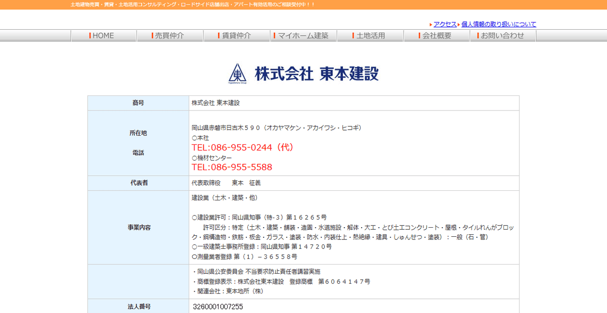Screen dimensions: 607x313
Task: Open the 売買仲介 navigation tab
Action: click(170, 35)
